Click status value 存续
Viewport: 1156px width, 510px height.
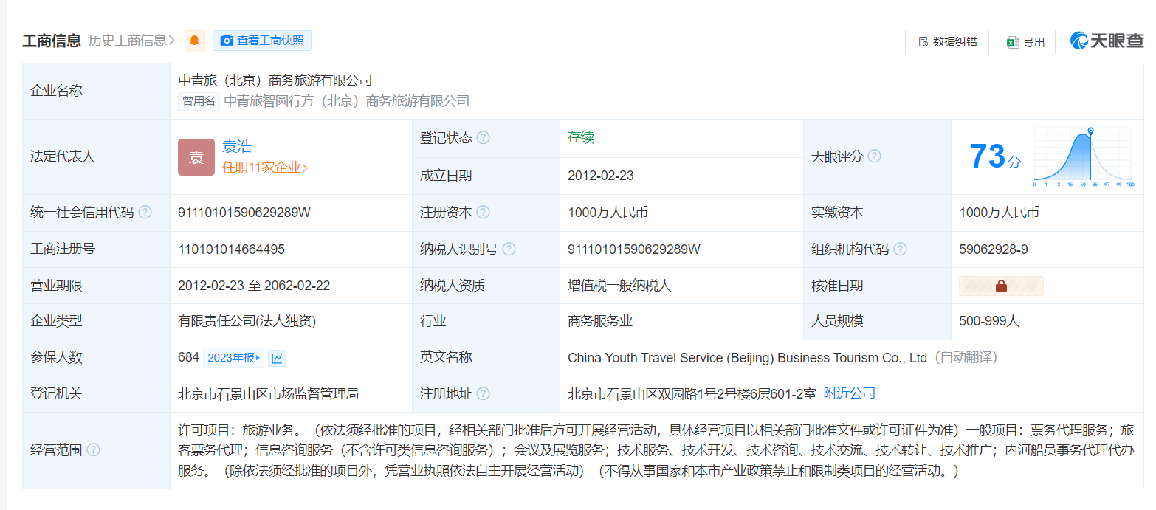581,137
